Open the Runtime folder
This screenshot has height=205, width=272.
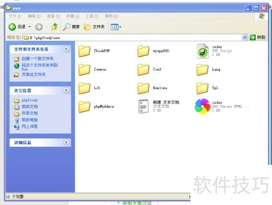[143, 88]
